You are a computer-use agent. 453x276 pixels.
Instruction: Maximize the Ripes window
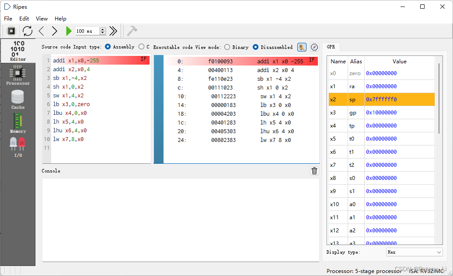point(422,7)
